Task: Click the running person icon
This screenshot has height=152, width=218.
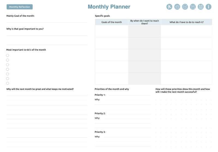Action: pyautogui.click(x=169, y=7)
